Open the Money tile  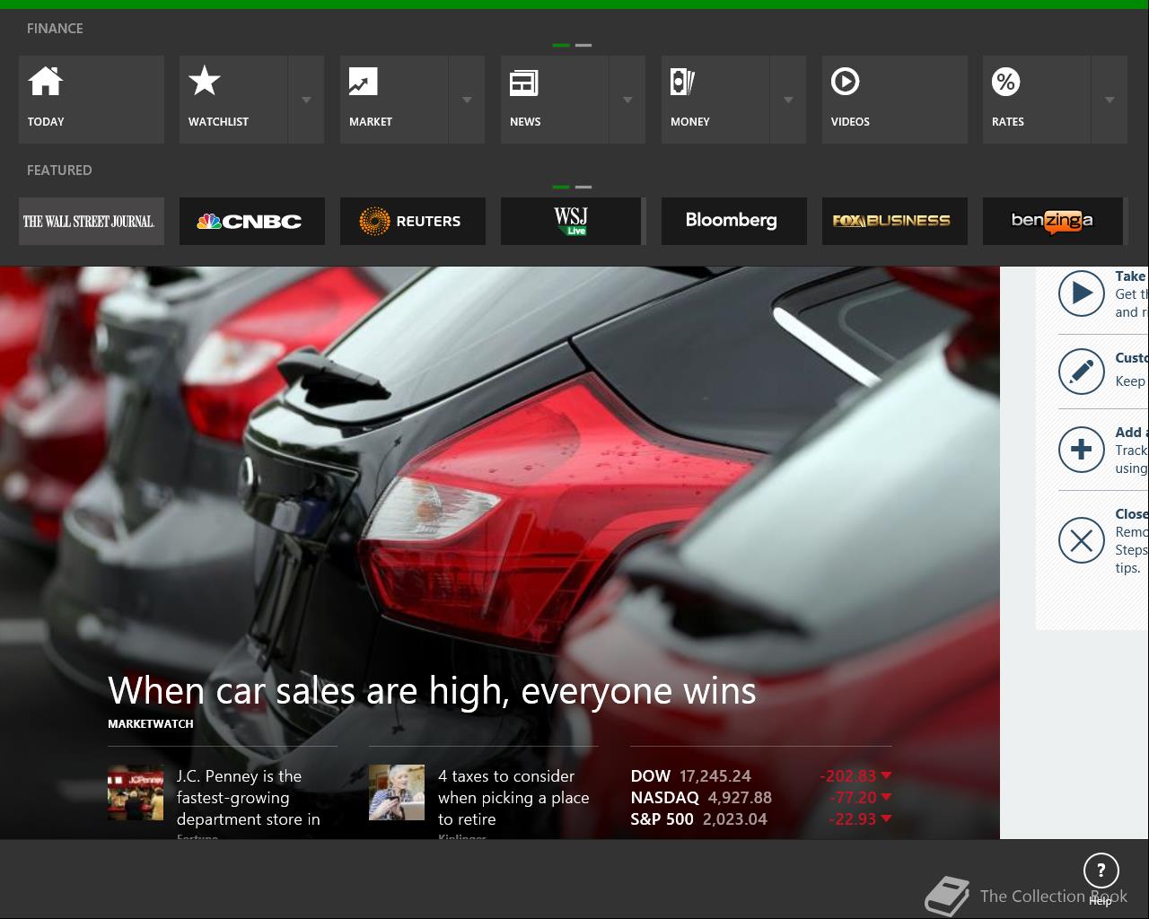715,100
